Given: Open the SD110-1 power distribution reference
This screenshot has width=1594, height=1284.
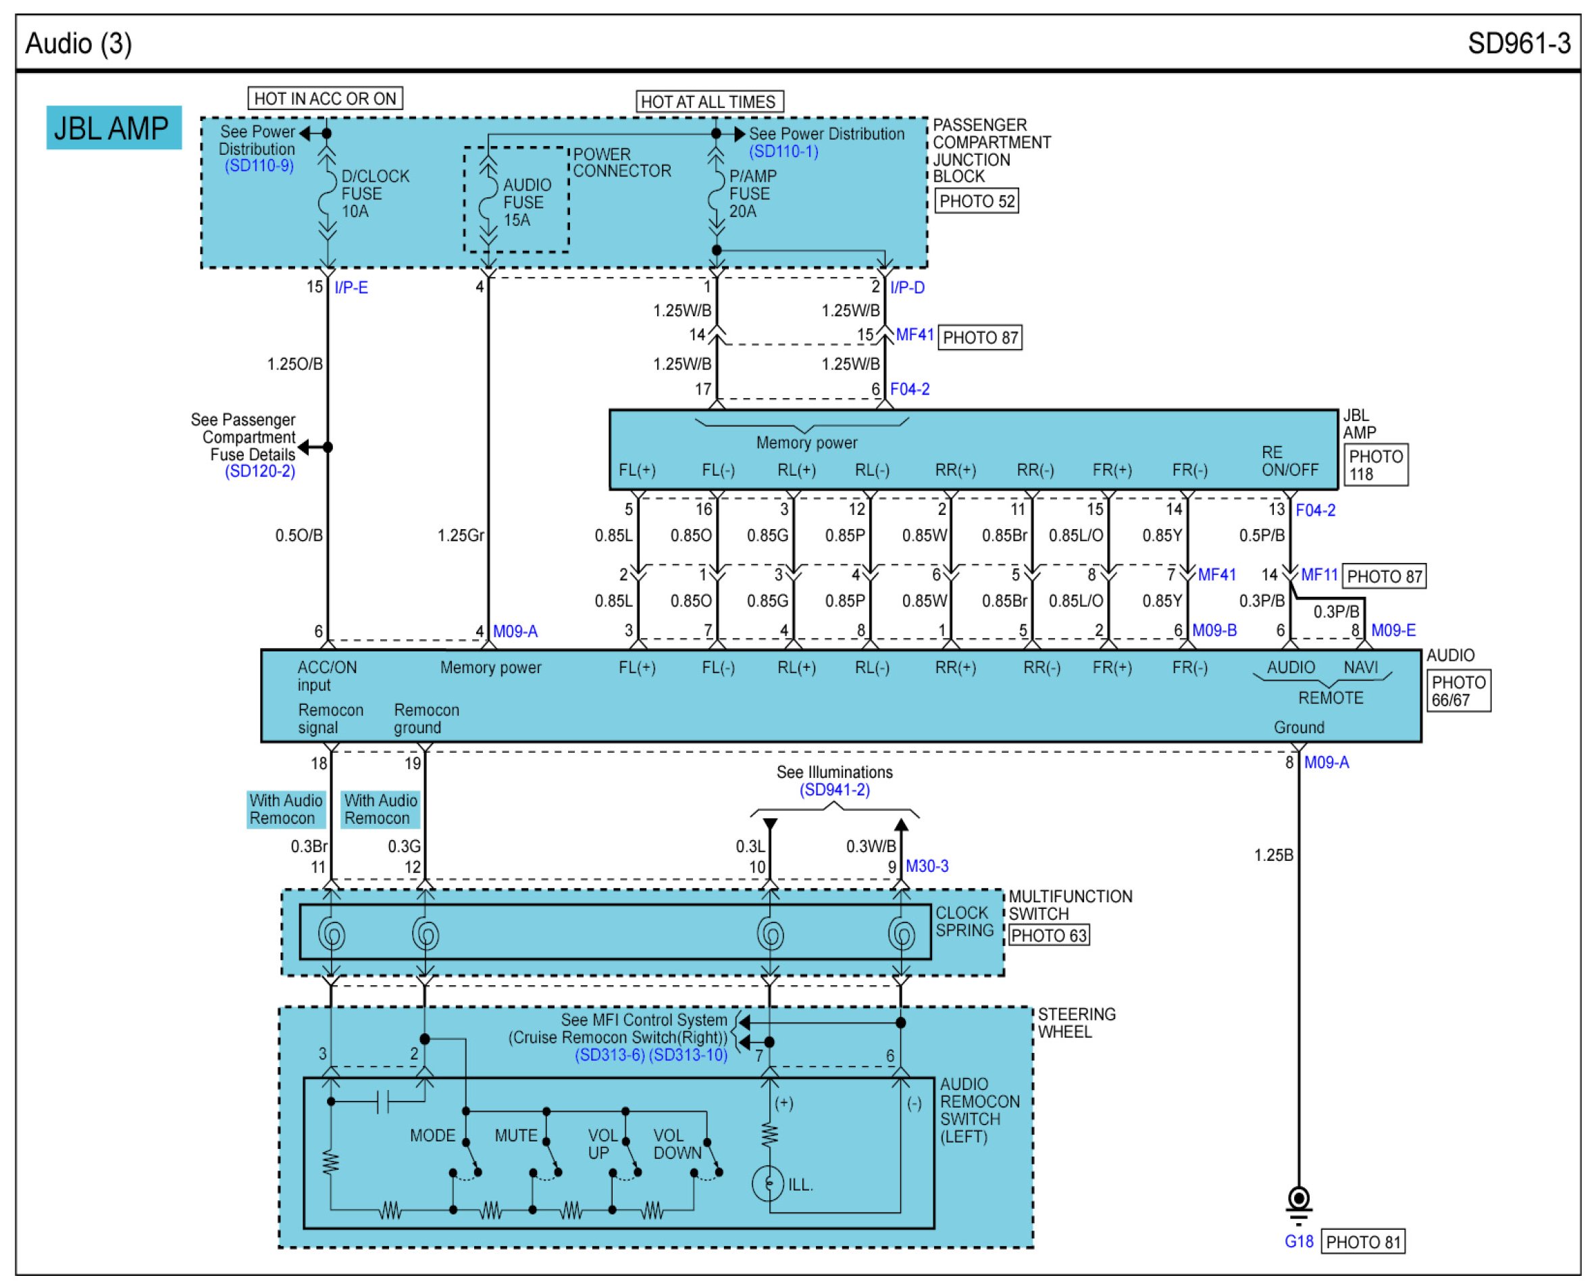Looking at the screenshot, I should 783,151.
